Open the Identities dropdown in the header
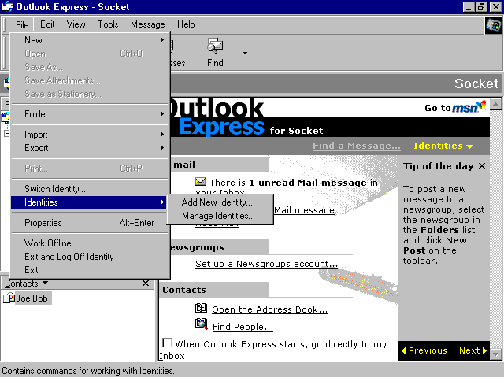This screenshot has height=378, width=504. coord(443,146)
